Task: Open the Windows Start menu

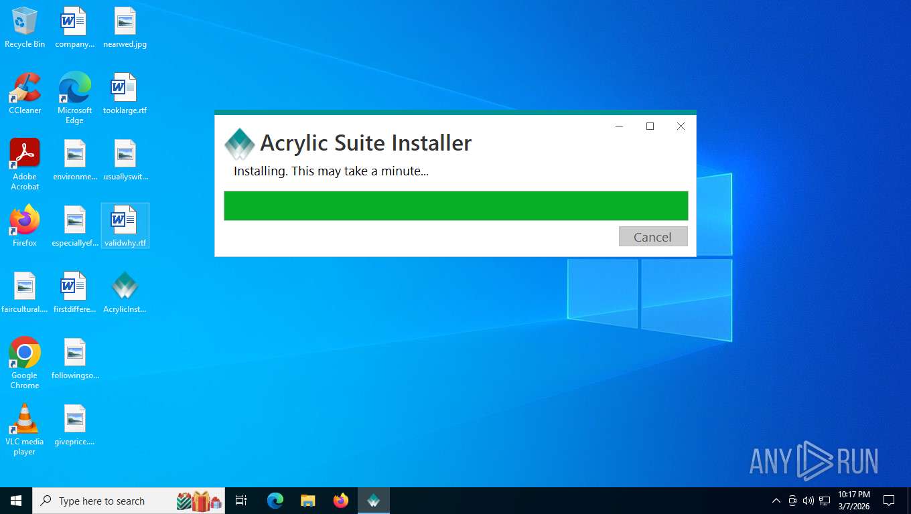Action: click(16, 501)
